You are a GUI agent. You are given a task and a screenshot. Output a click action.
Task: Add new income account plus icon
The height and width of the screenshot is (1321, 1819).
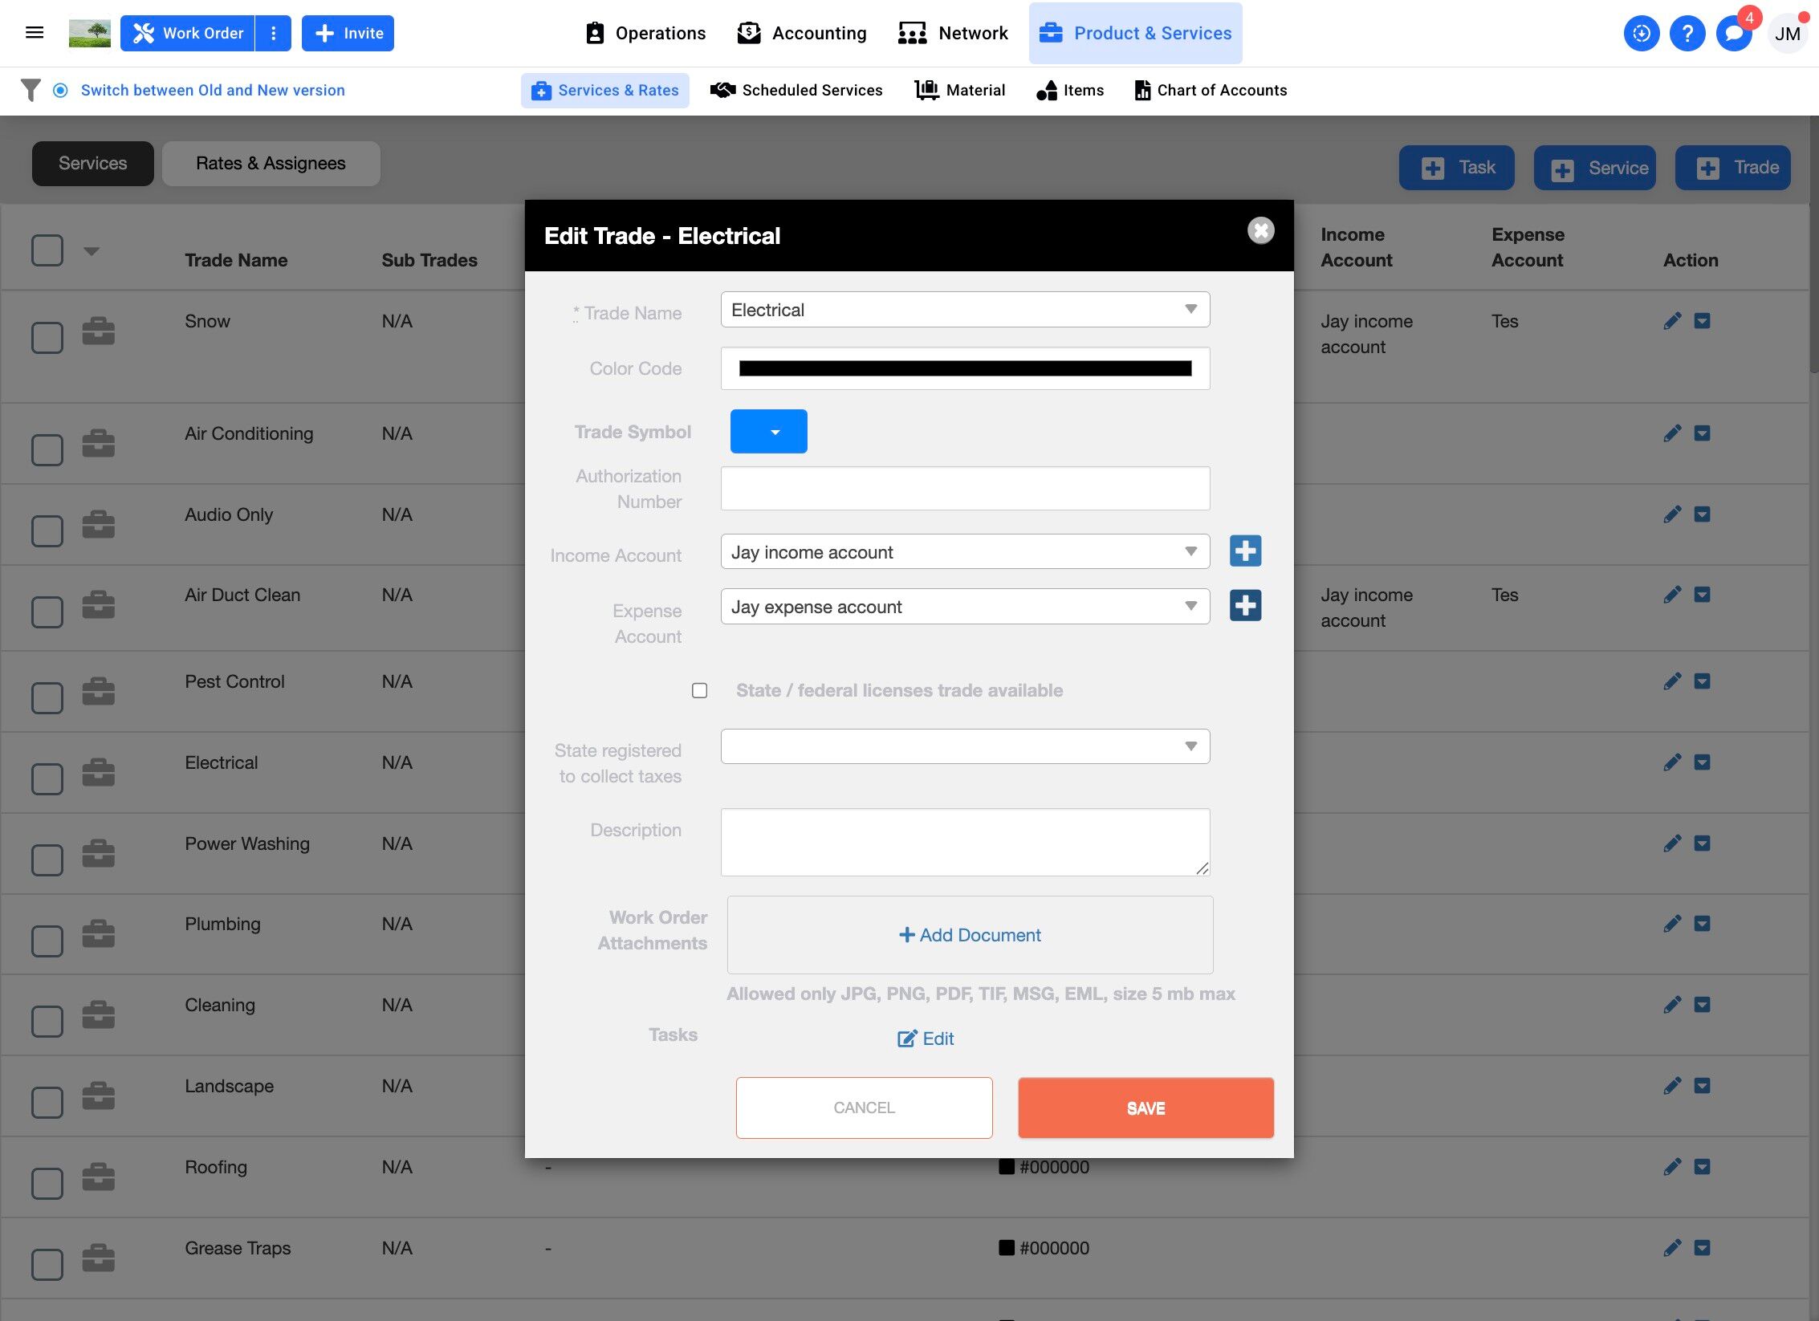1245,551
